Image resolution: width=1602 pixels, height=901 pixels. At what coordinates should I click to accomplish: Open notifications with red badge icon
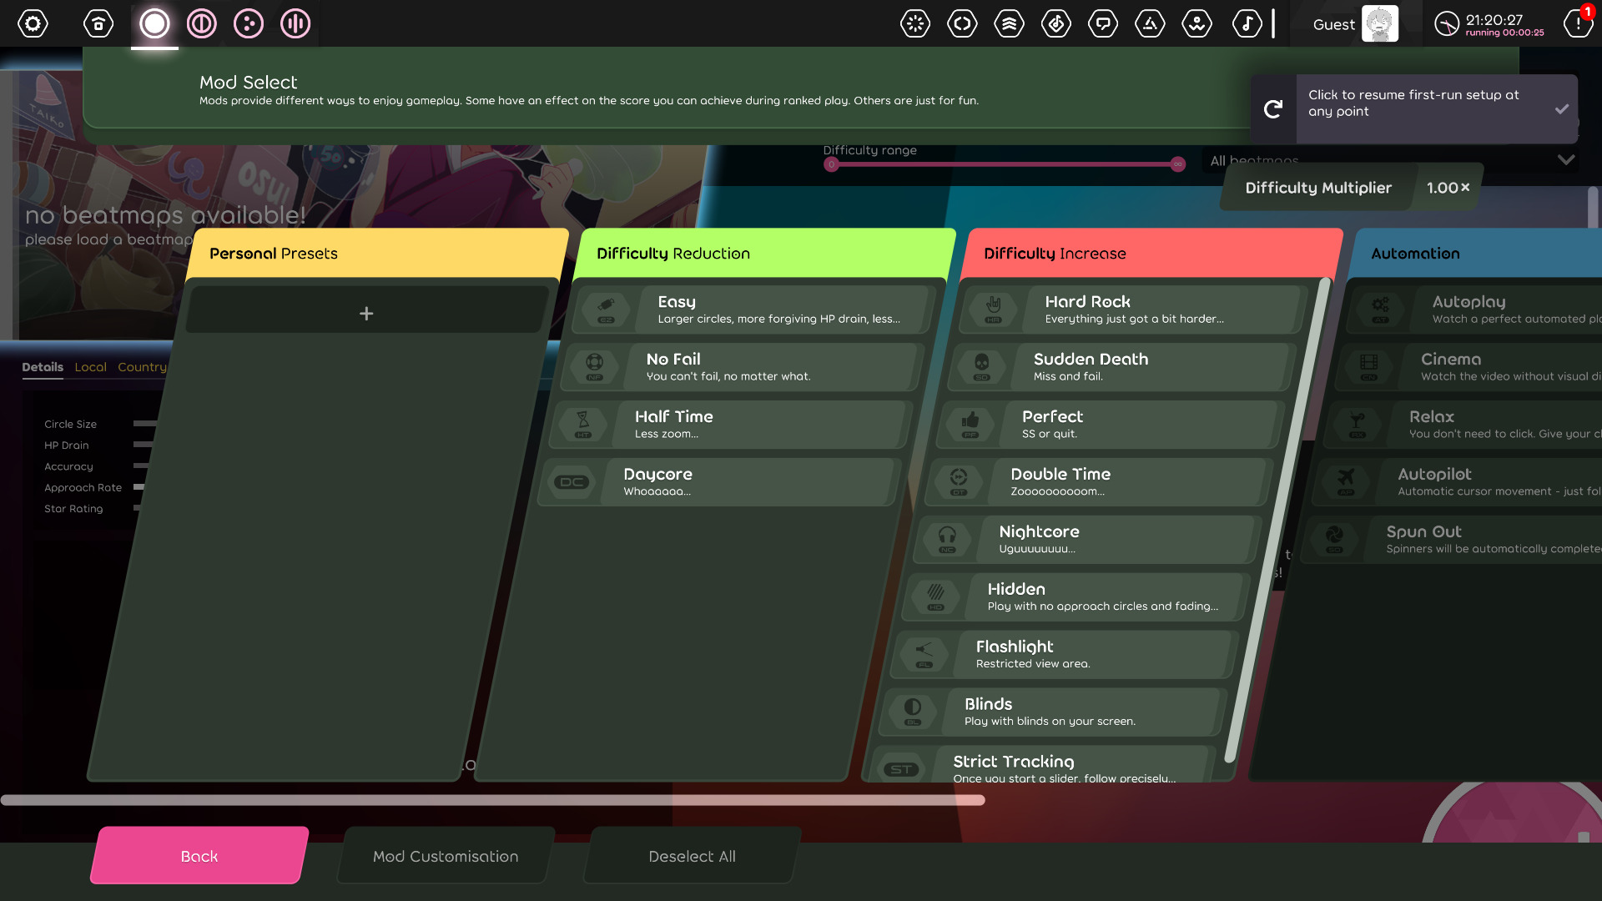point(1577,23)
